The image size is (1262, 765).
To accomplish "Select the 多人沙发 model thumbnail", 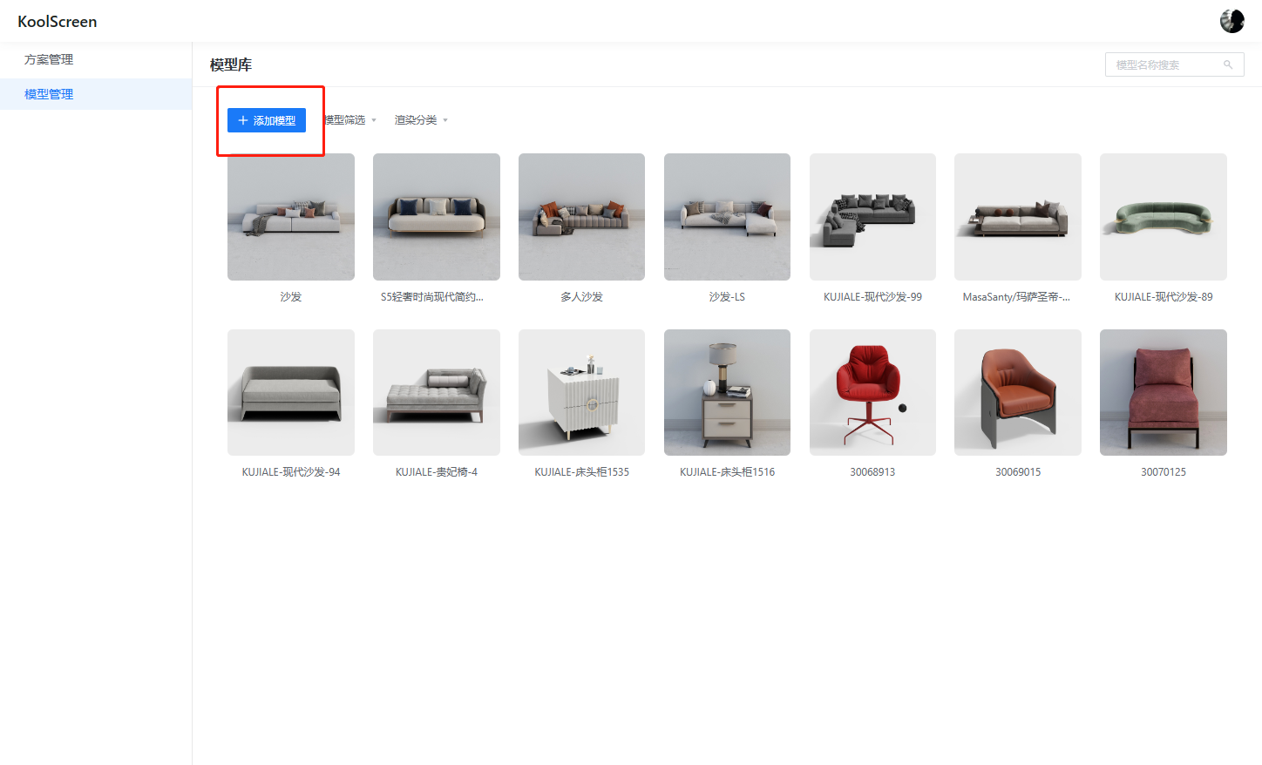I will click(x=581, y=217).
